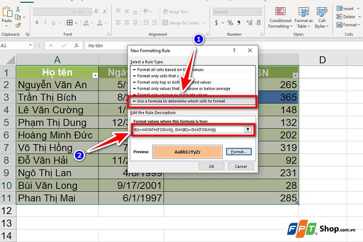Viewport: 363px width, 242px height.
Task: Select 'Use a formula to determine' rule type
Action: point(192,101)
